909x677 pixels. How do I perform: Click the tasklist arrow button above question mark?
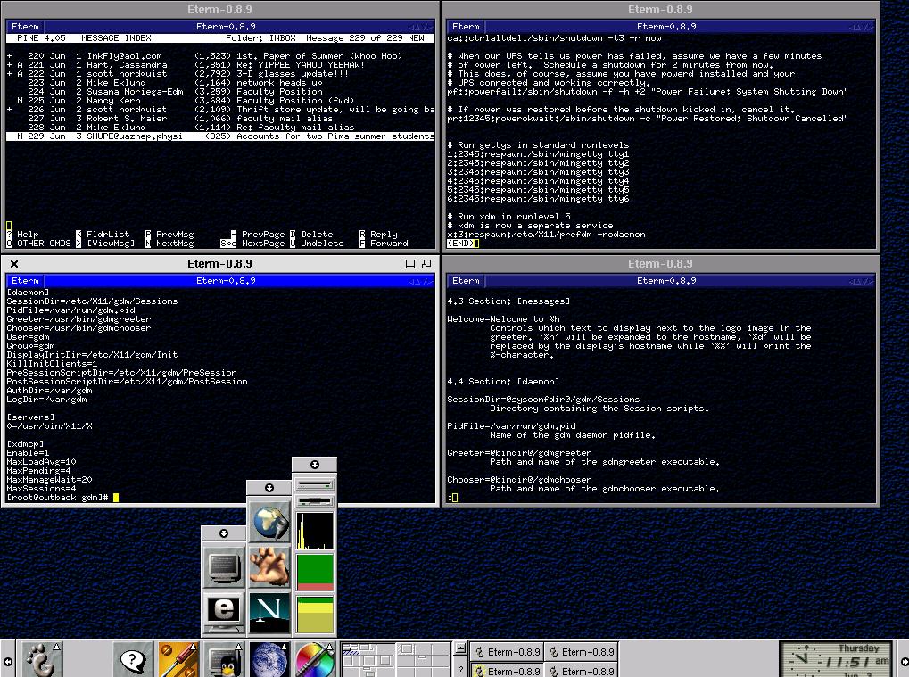click(x=460, y=648)
